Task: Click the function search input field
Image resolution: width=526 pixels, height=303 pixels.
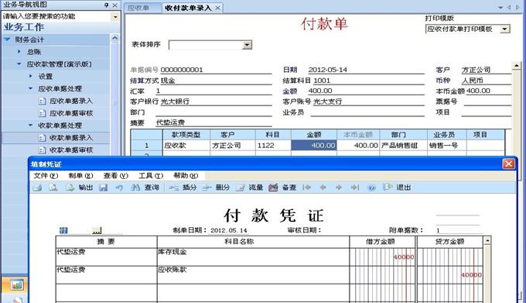Action: tap(56, 16)
